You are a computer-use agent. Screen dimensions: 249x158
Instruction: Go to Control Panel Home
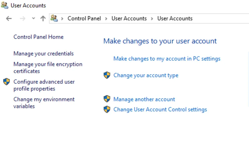coord(38,37)
